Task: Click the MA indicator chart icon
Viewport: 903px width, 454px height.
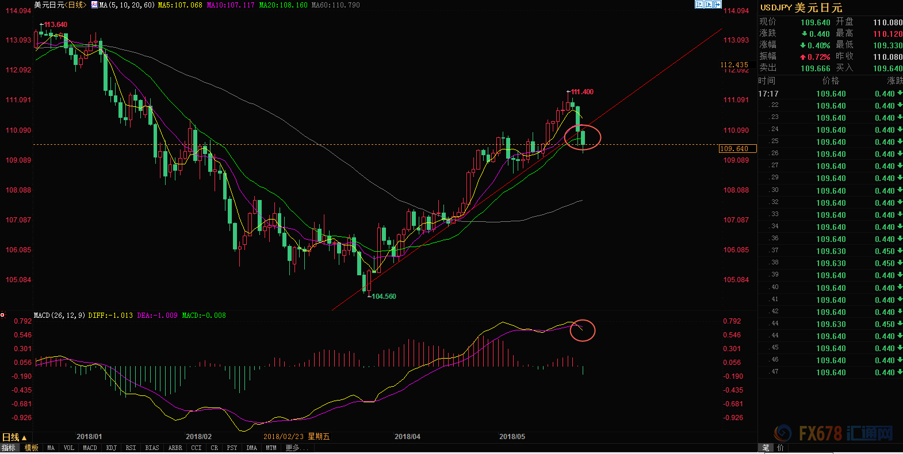Action: [94, 5]
